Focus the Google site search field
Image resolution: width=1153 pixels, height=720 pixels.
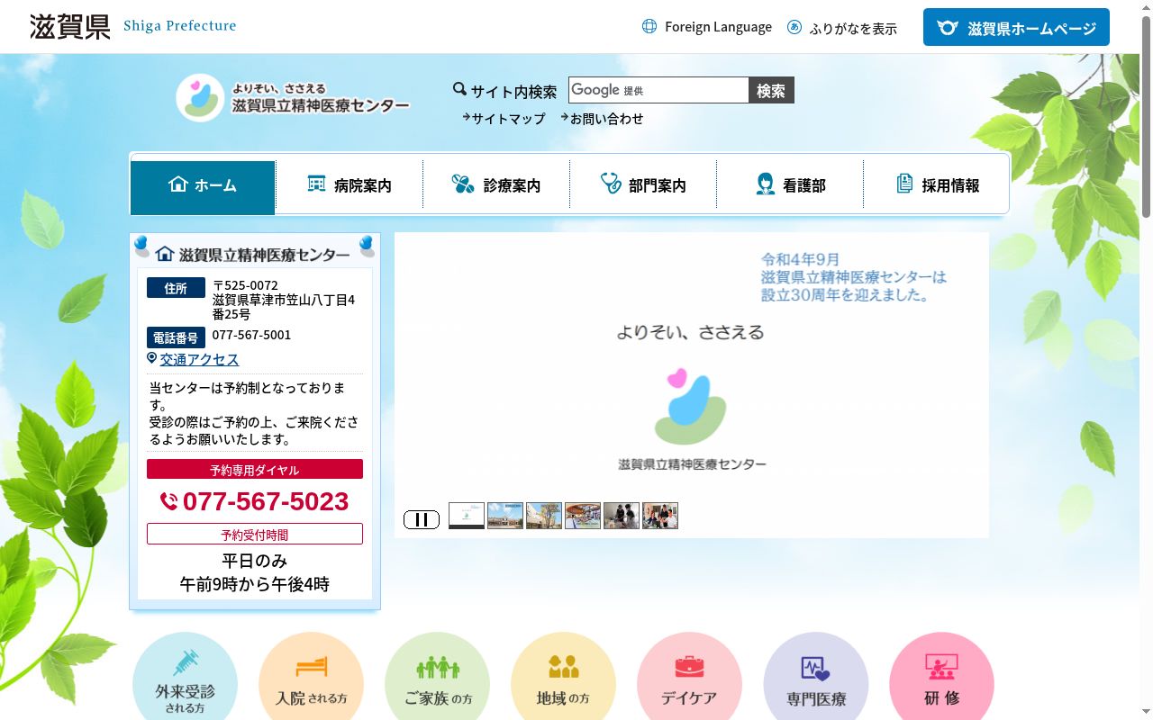click(658, 90)
